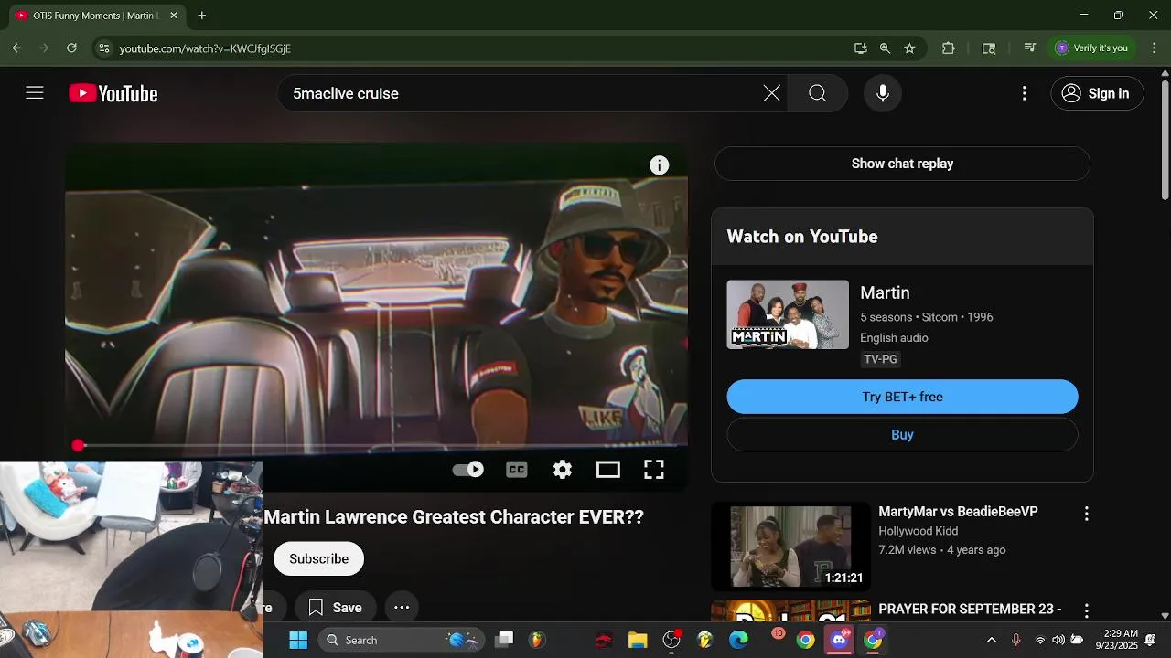Click Verify it's you profile chip

pyautogui.click(x=1092, y=48)
